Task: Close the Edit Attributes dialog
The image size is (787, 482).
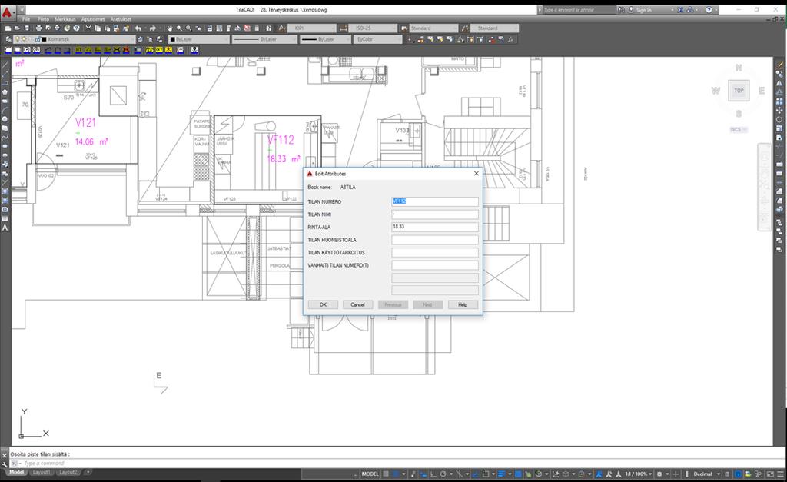Action: (x=477, y=173)
